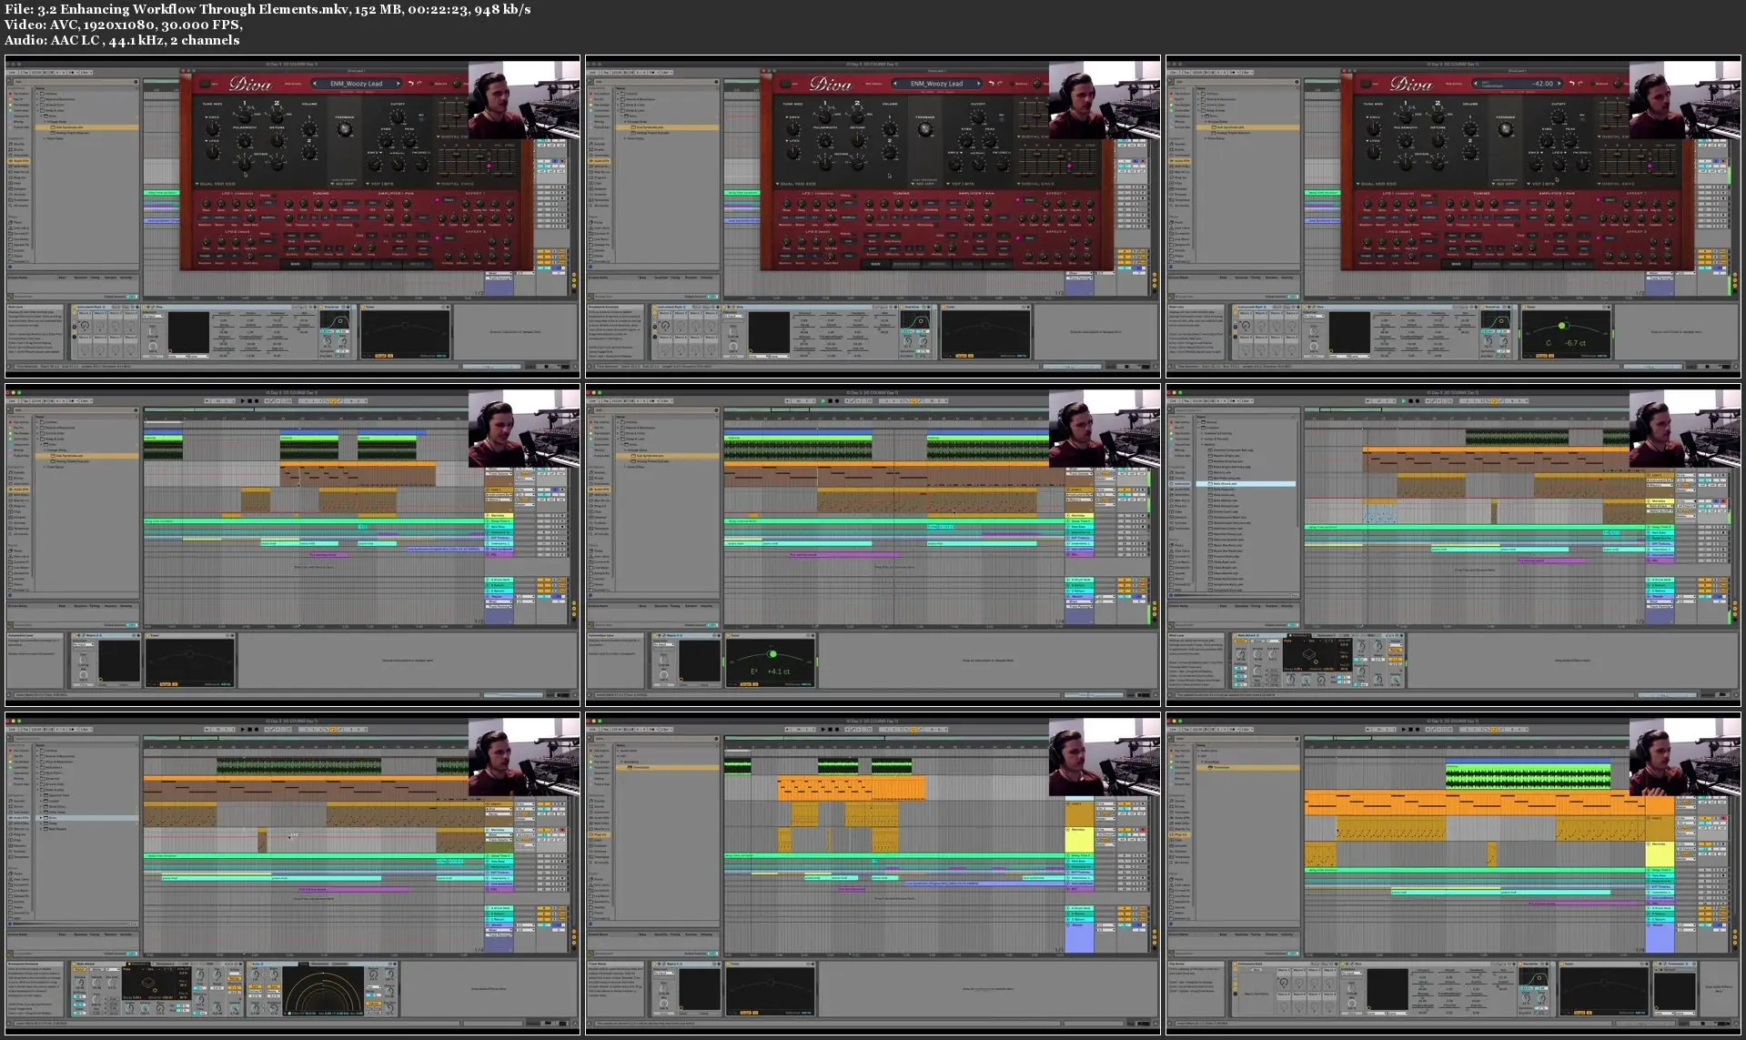This screenshot has height=1040, width=1746.
Task: Click Overdrive filter display in top-left frame
Action: (336, 321)
